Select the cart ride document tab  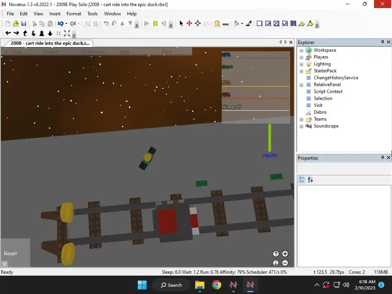pos(49,43)
